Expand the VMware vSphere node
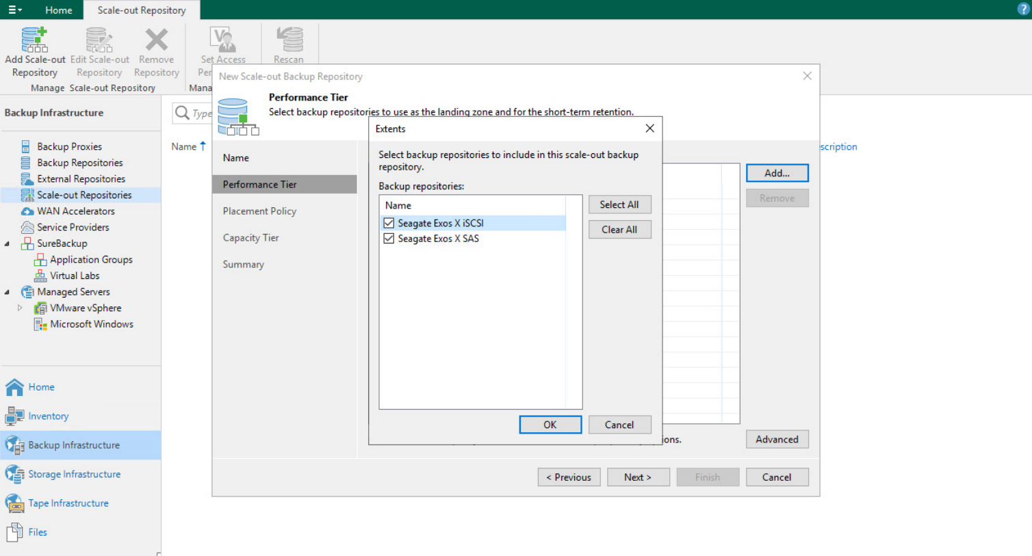Screen dimensions: 1032x556 click(20, 308)
